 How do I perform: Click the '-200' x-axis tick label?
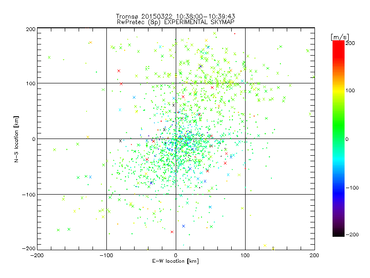[x=37, y=255]
